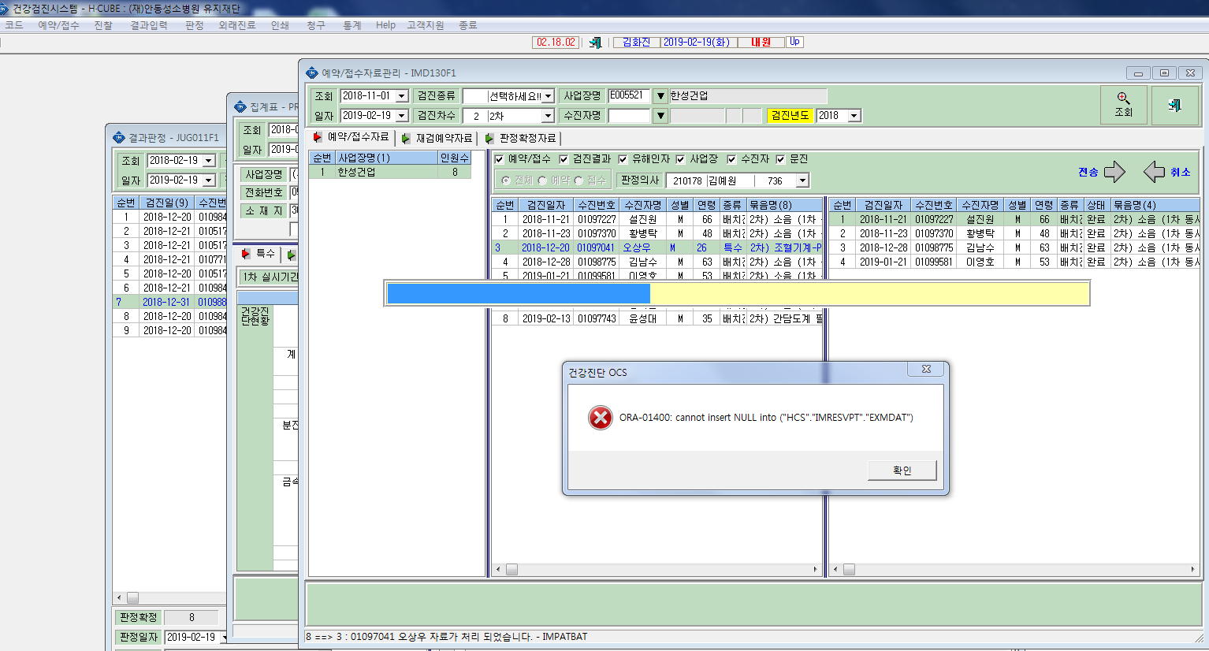
Task: Click the 조회 magnifier search button
Action: 1123,104
